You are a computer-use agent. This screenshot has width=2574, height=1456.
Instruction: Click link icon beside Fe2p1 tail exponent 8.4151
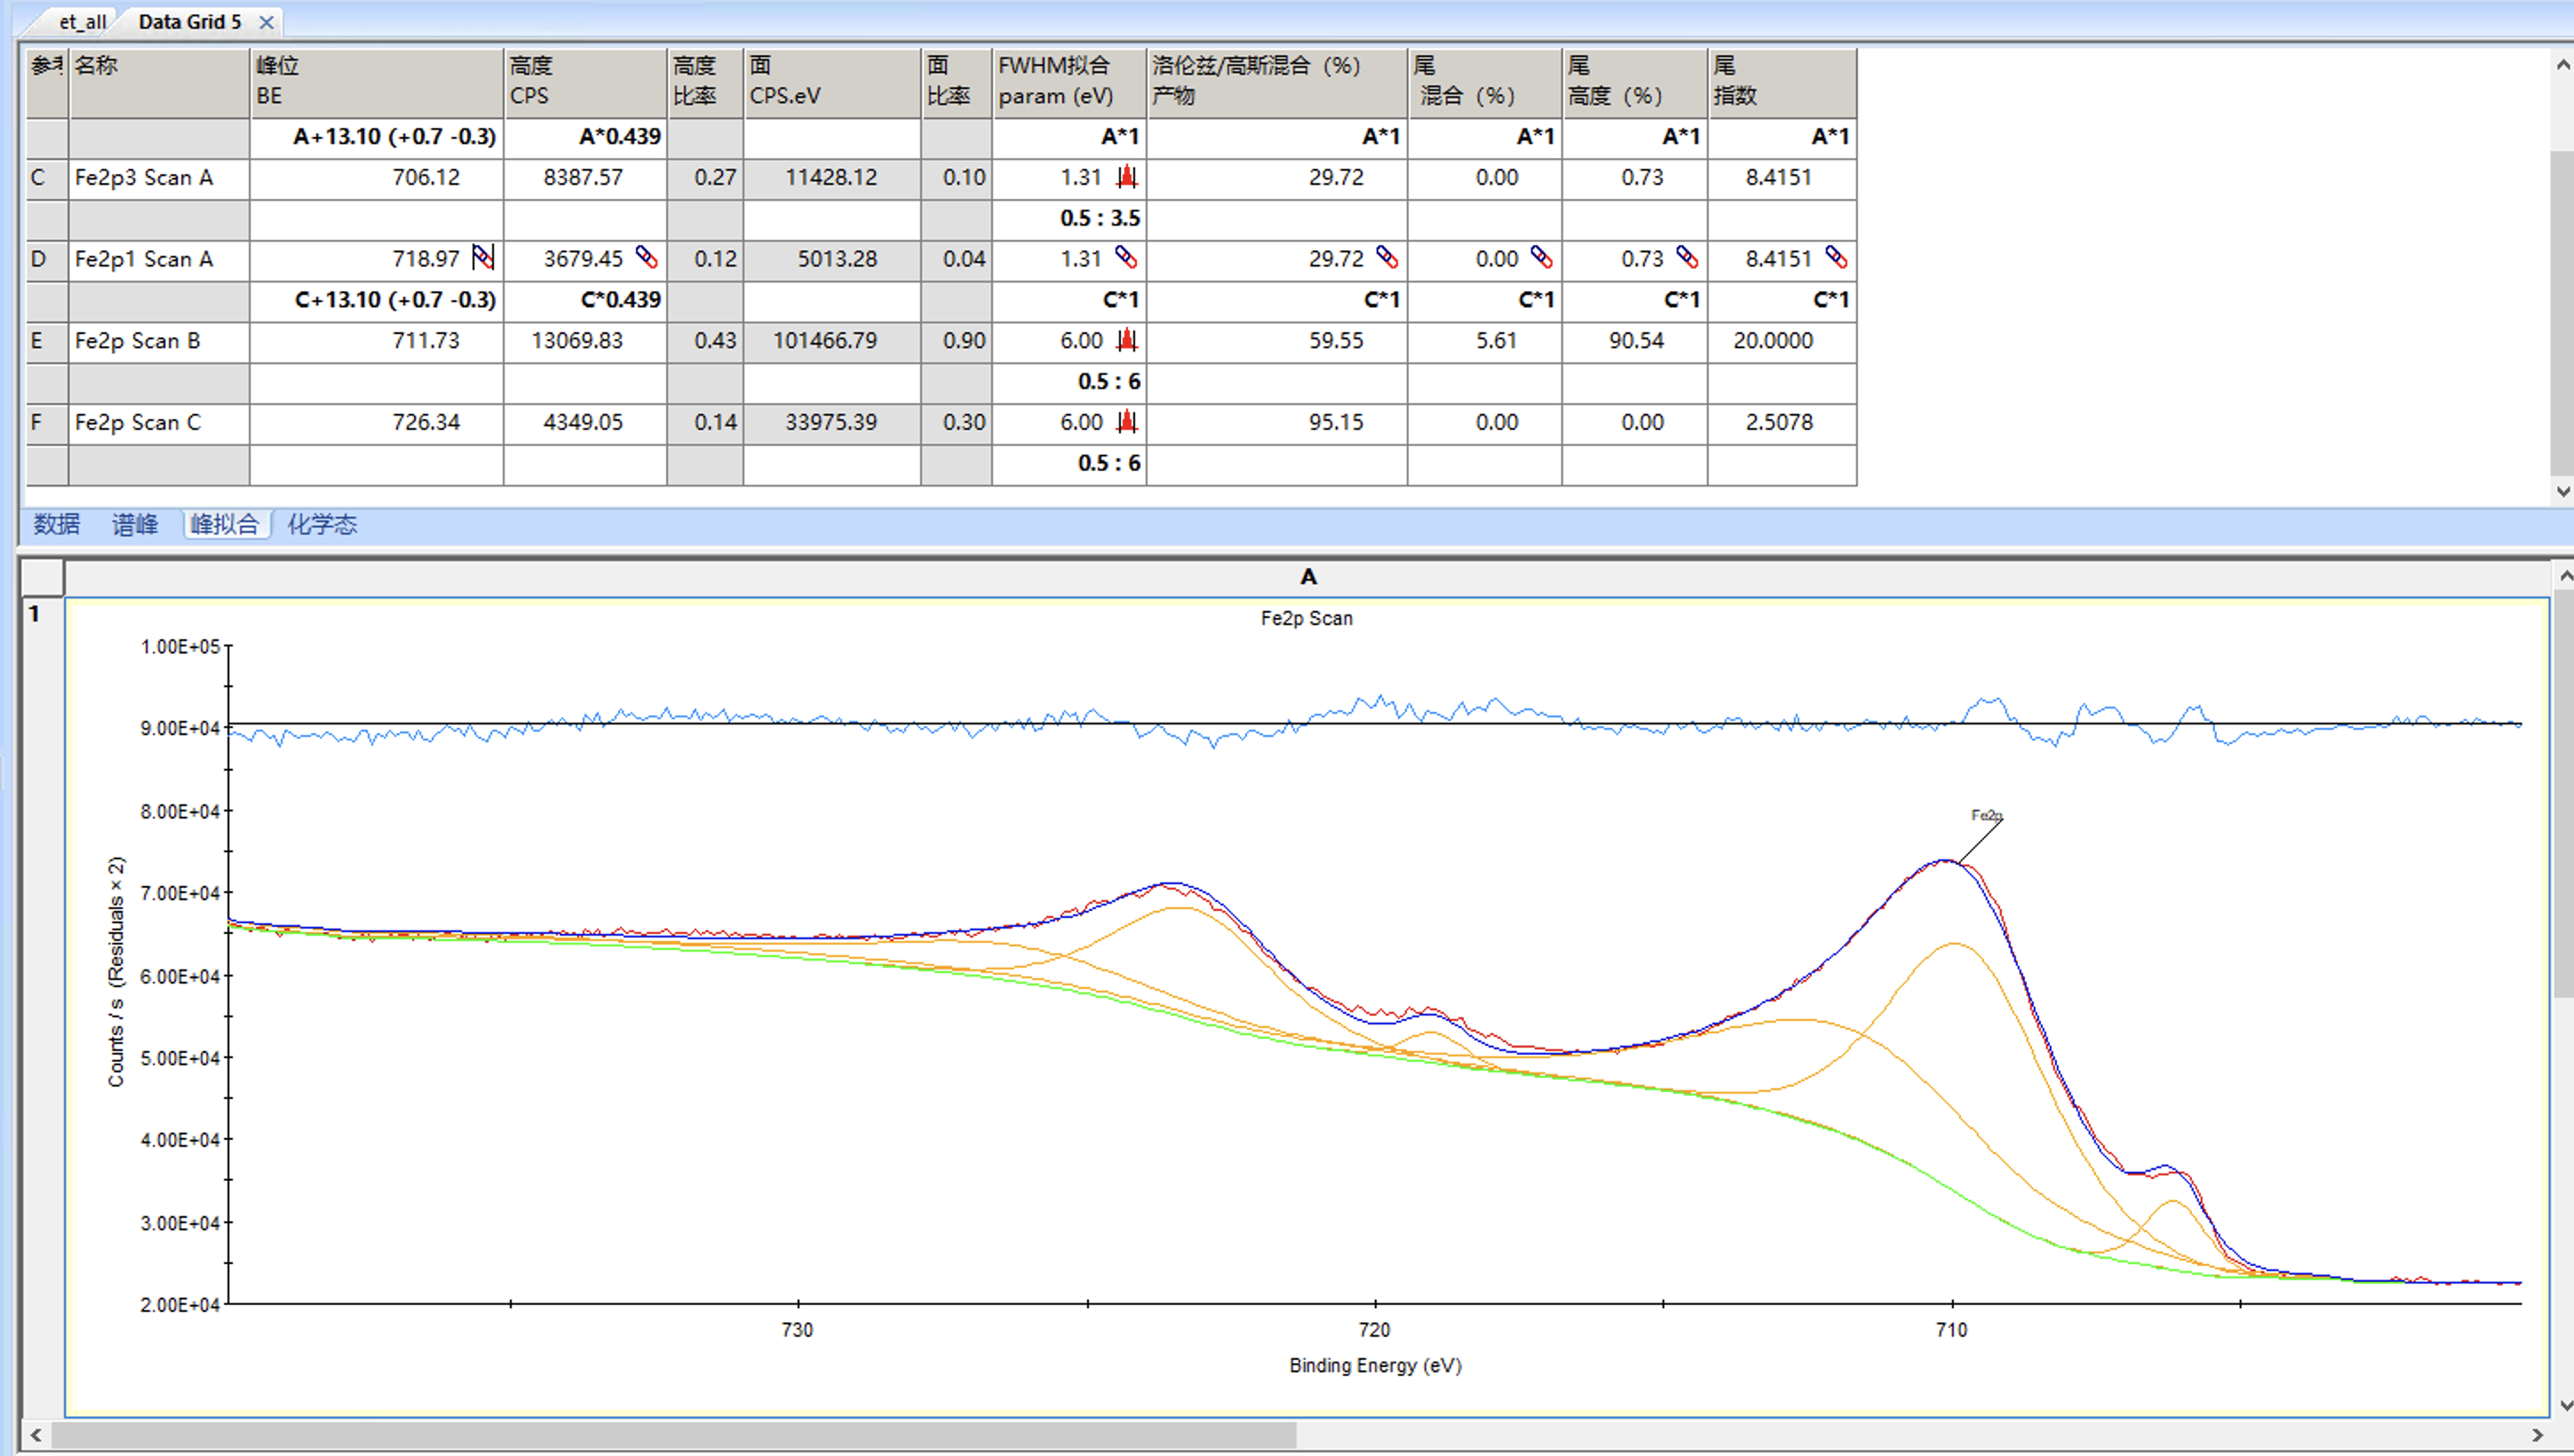click(x=1836, y=258)
